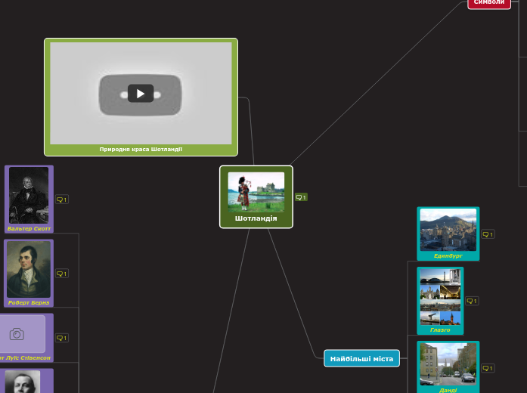
Task: Play the Природня краса Шотландії video
Action: tap(141, 93)
